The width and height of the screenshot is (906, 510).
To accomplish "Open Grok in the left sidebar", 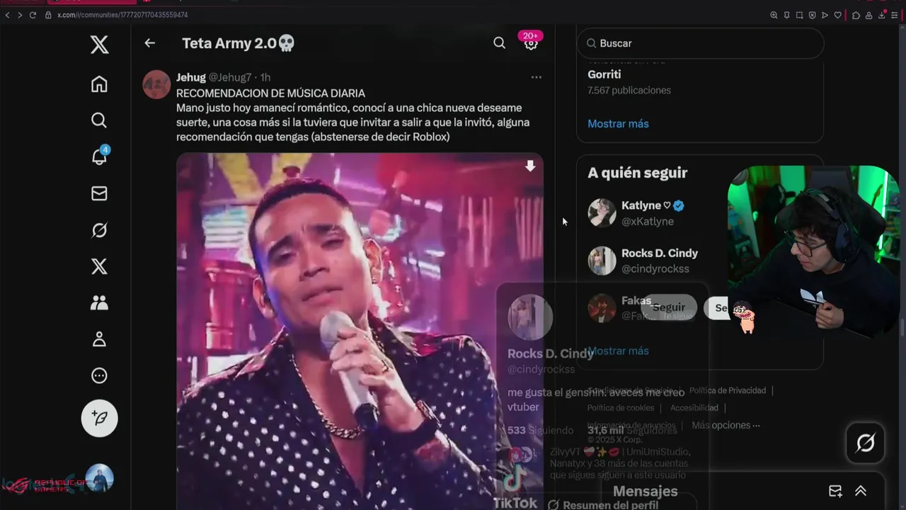I will click(99, 230).
